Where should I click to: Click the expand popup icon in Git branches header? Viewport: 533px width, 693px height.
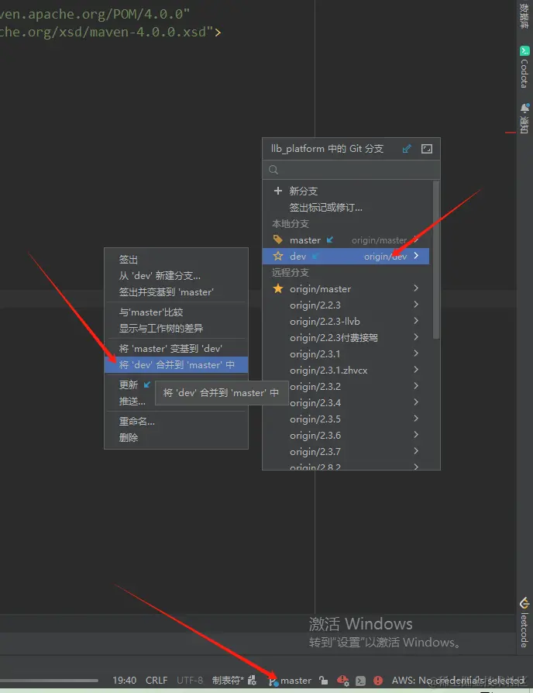click(427, 149)
